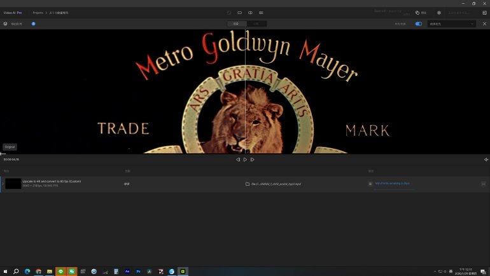Switch to side-by-side view layout icon
The image size is (490, 276).
point(261,13)
